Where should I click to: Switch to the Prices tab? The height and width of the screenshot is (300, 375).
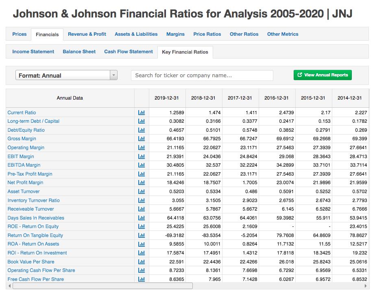click(20, 34)
